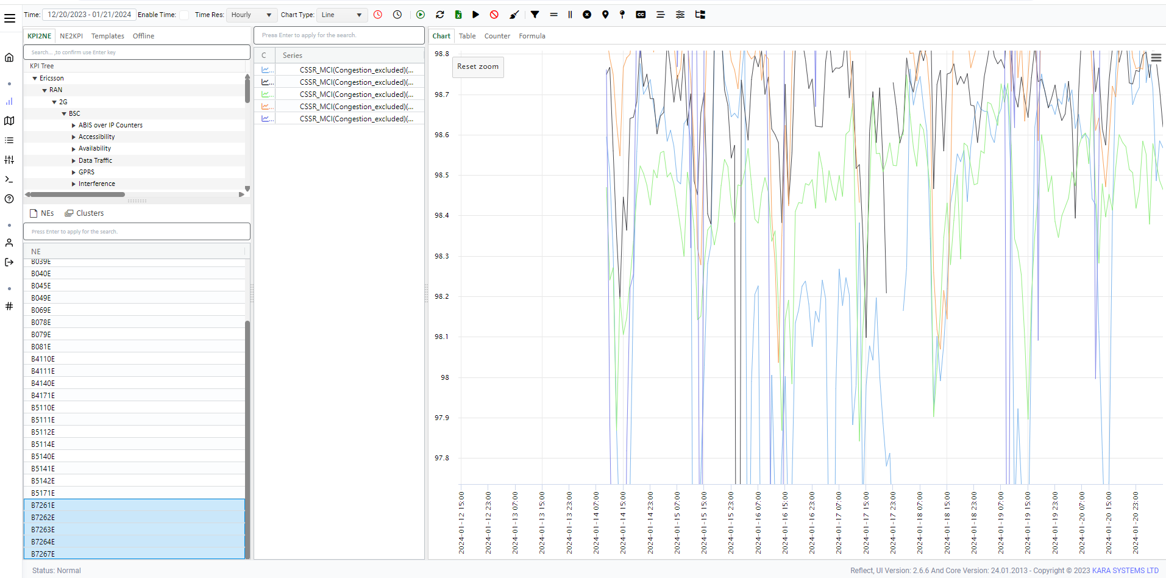1166x578 pixels.
Task: Toggle second CSSR_MCI series black line icon
Action: pyautogui.click(x=266, y=82)
